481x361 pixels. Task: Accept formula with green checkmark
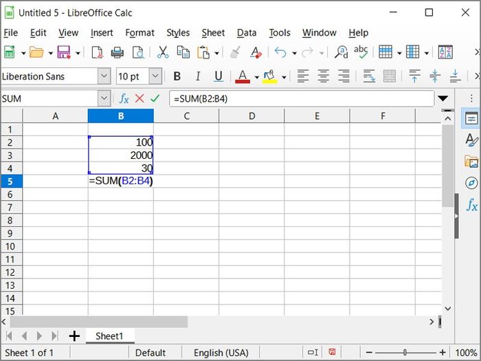pyautogui.click(x=155, y=99)
